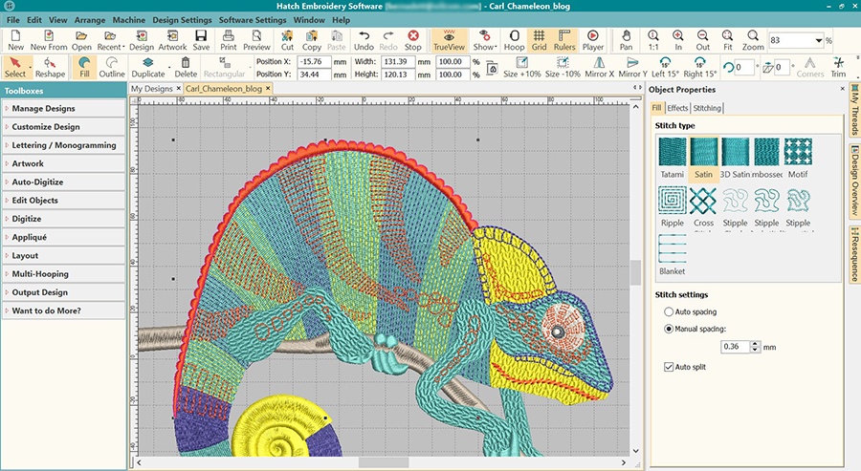The image size is (861, 471).
Task: Click the Fit zoom button
Action: pos(727,39)
